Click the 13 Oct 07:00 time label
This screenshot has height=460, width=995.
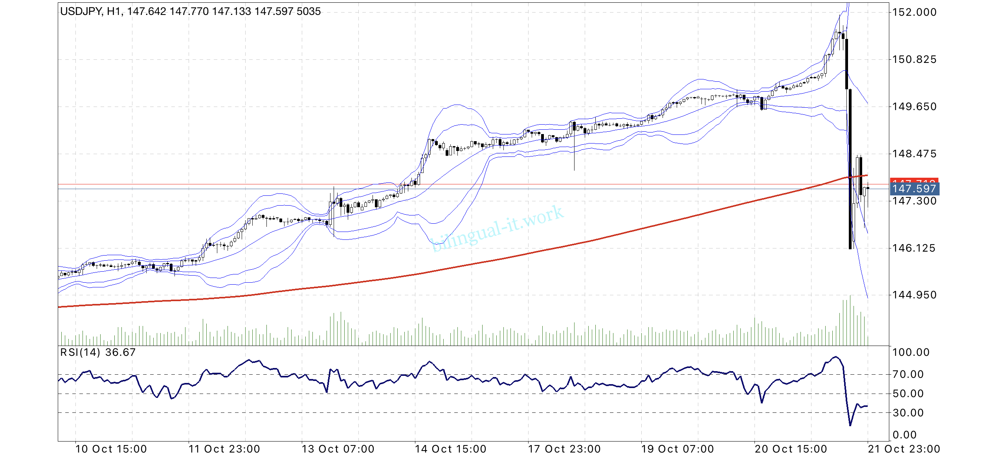(x=338, y=449)
